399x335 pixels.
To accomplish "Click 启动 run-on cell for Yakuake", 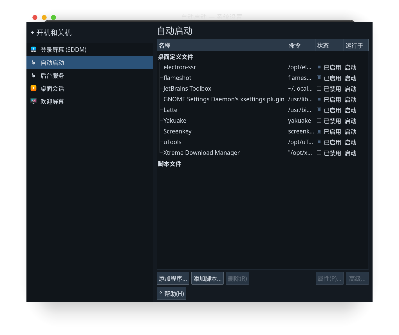I will pyautogui.click(x=351, y=121).
